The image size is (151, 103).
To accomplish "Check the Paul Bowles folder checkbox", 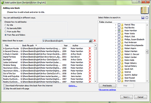I will pos(119,28).
